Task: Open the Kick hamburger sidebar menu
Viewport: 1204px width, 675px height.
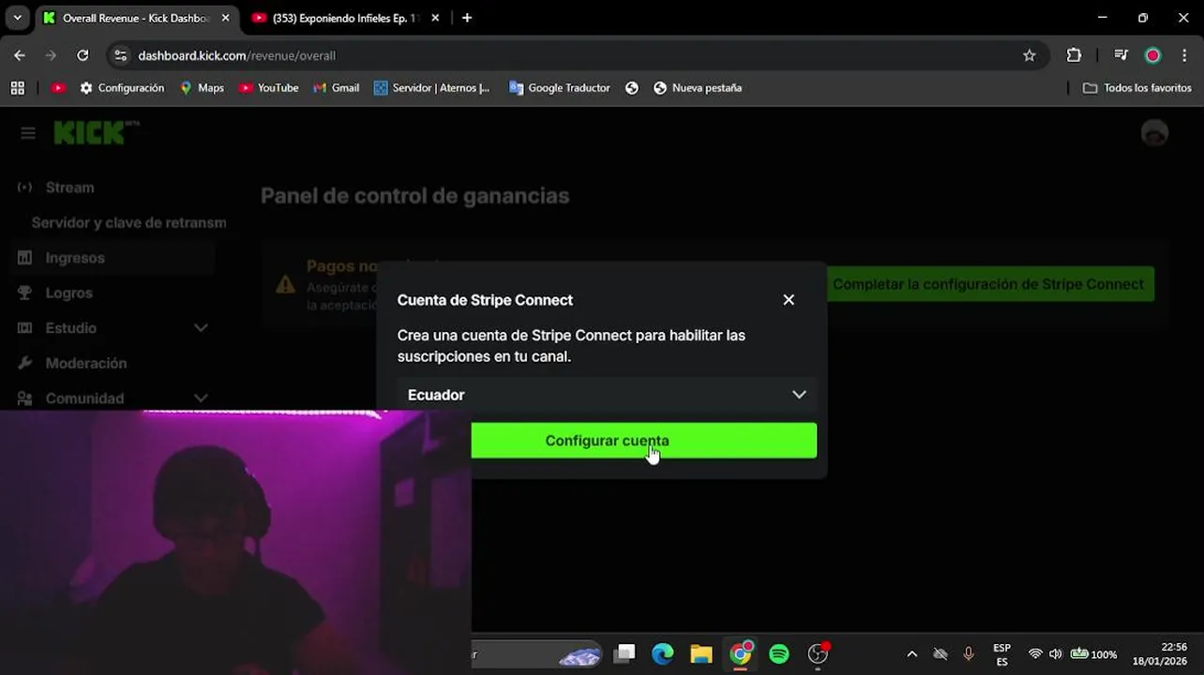Action: pos(28,133)
